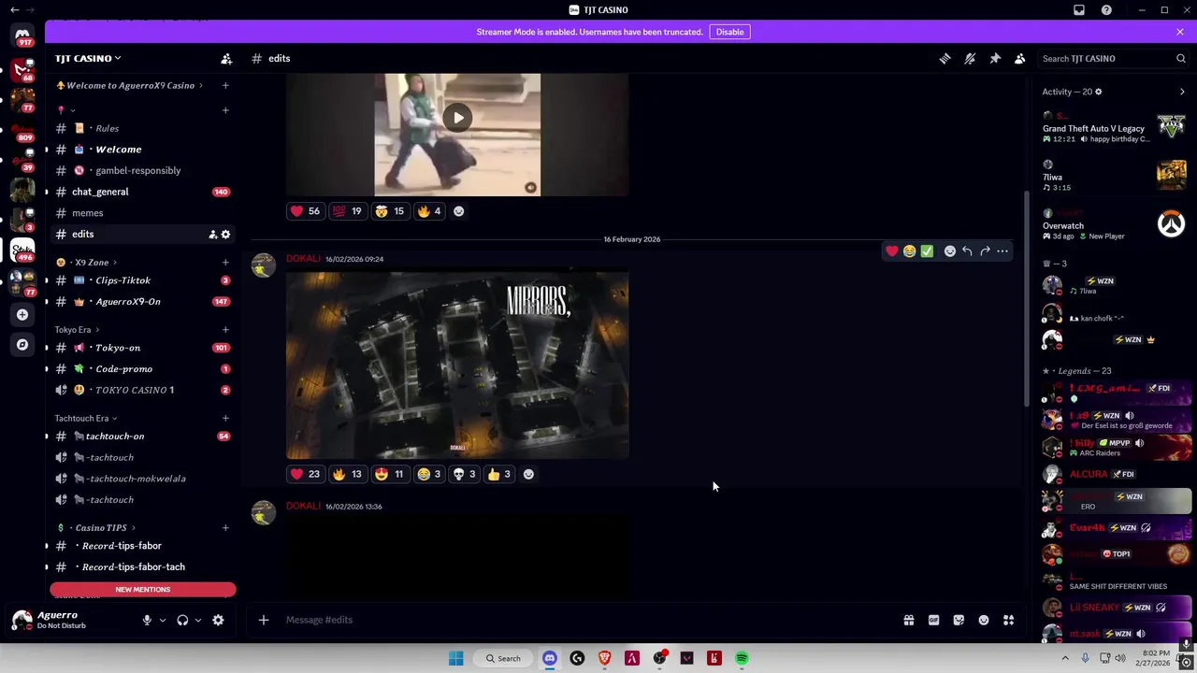Screen dimensions: 1197x673
Task: Open the Code-promo channel
Action: point(140,369)
